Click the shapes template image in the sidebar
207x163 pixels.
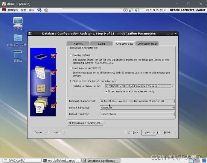41,88
